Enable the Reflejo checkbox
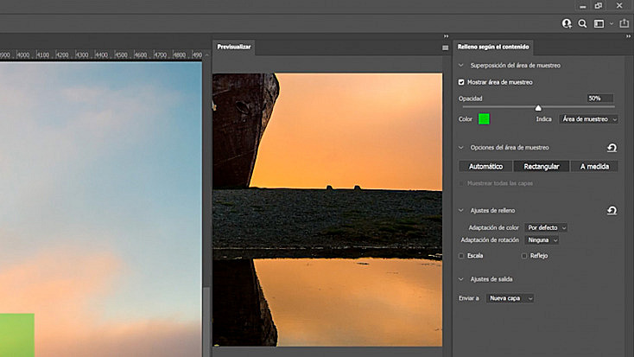The width and height of the screenshot is (634, 357). [x=524, y=256]
